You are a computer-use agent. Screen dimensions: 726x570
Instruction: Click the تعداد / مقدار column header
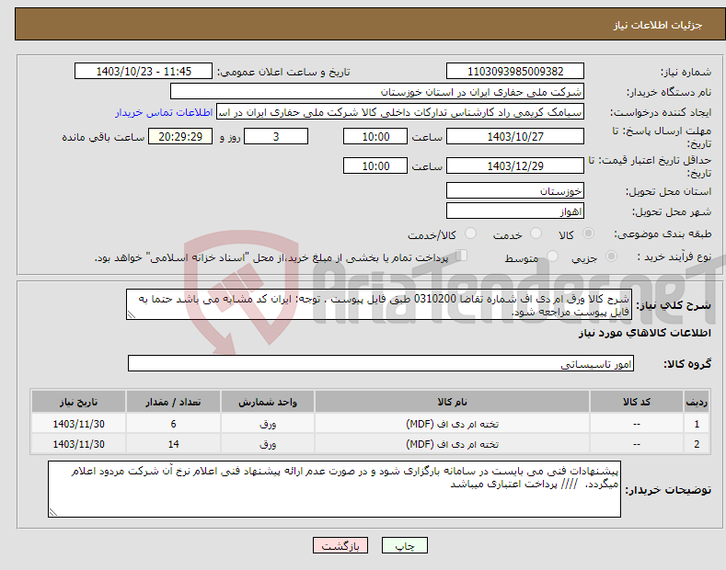[173, 402]
